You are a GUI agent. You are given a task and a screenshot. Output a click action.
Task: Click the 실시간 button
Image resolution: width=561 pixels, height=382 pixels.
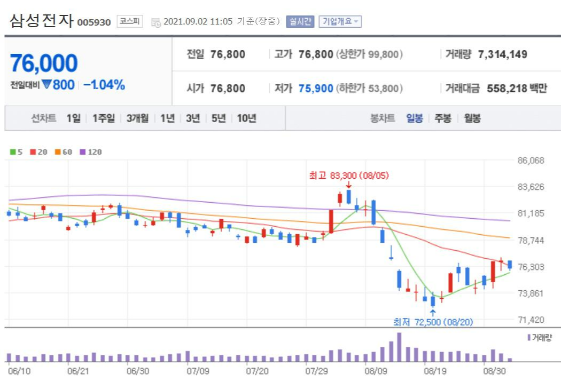300,22
